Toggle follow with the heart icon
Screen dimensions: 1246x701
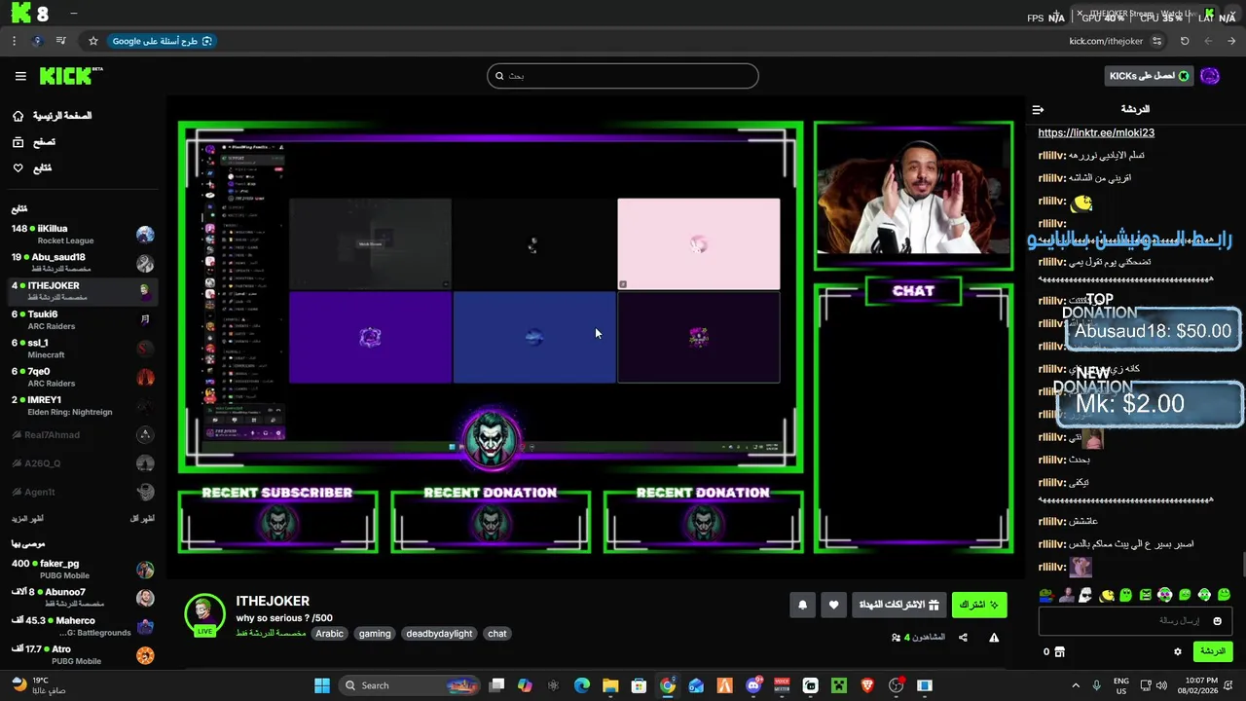point(833,605)
